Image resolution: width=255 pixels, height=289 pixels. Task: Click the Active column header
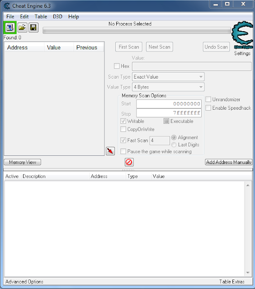[x=12, y=177]
